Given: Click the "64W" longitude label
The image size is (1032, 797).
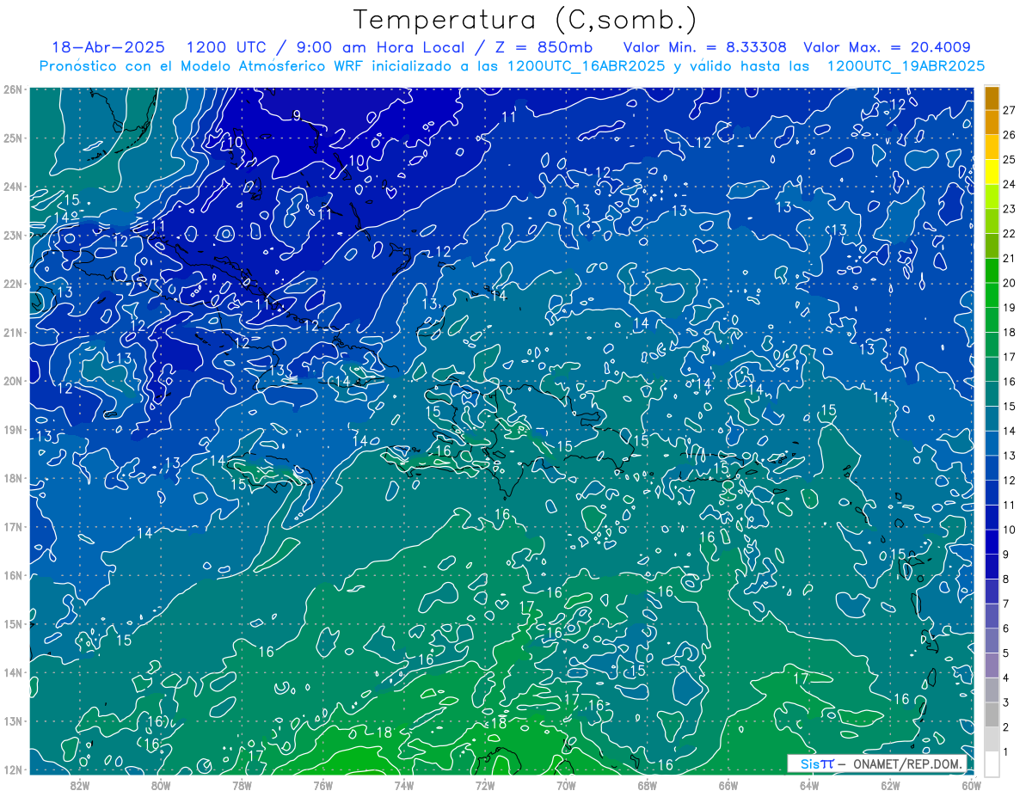Looking at the screenshot, I should (809, 785).
